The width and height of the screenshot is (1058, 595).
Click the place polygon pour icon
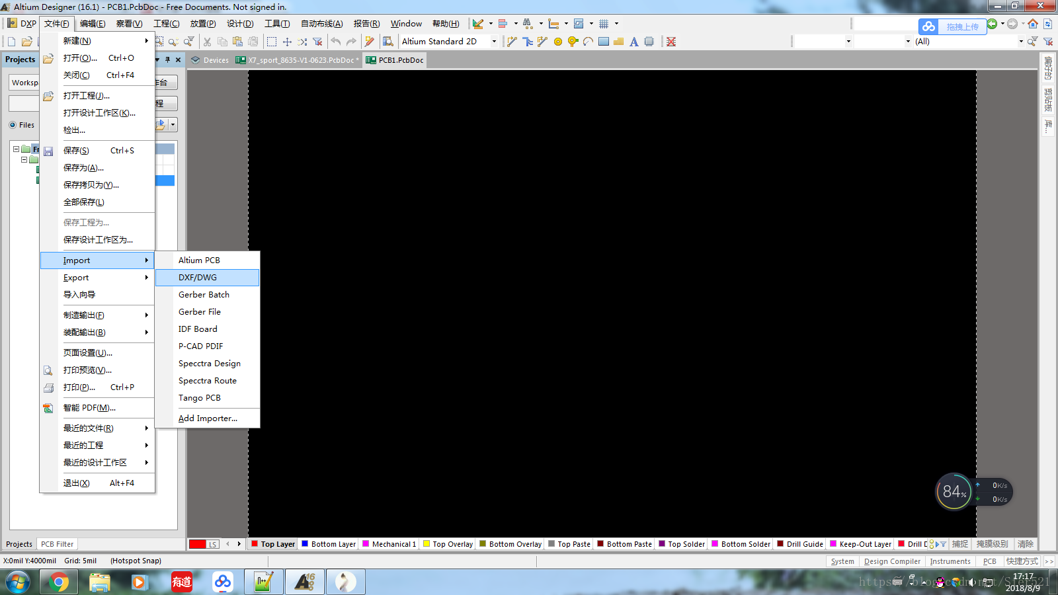(x=619, y=42)
